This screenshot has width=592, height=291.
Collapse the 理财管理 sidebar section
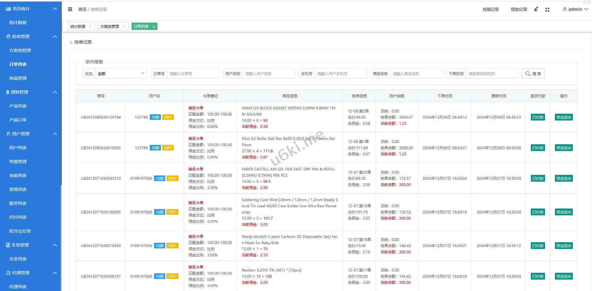55,92
